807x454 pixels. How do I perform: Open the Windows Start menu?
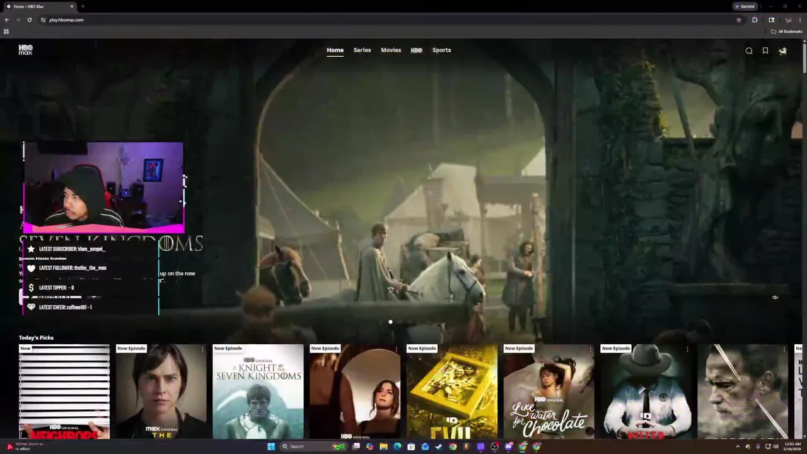tap(271, 446)
